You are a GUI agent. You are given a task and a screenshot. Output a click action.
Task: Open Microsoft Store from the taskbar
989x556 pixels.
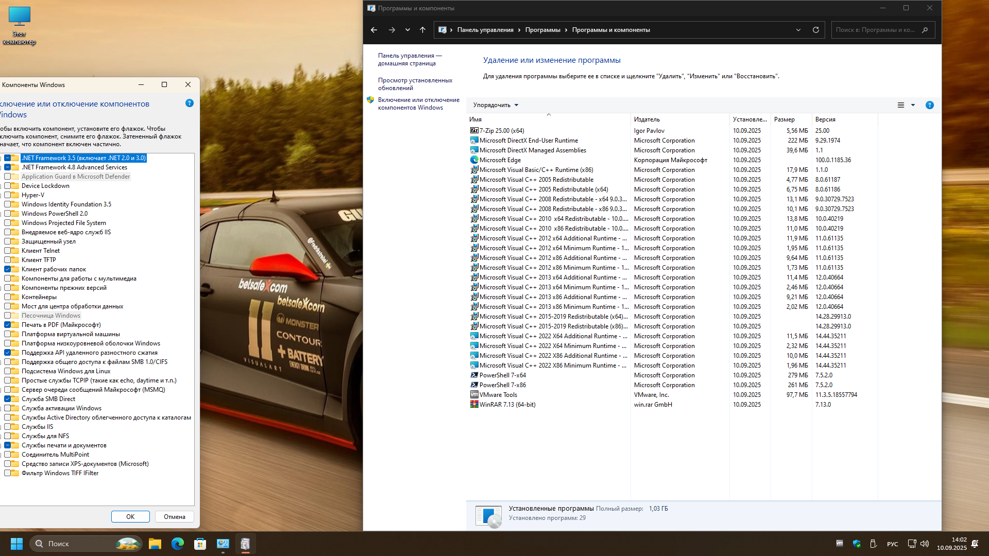tap(200, 544)
